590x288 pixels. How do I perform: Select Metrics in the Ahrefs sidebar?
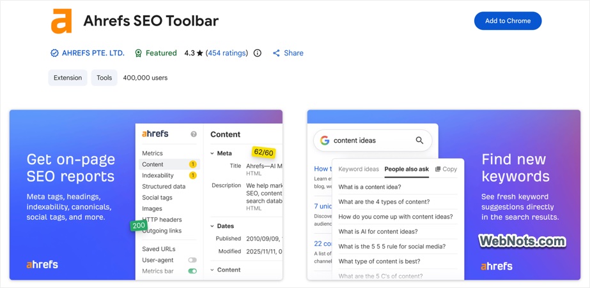point(152,153)
